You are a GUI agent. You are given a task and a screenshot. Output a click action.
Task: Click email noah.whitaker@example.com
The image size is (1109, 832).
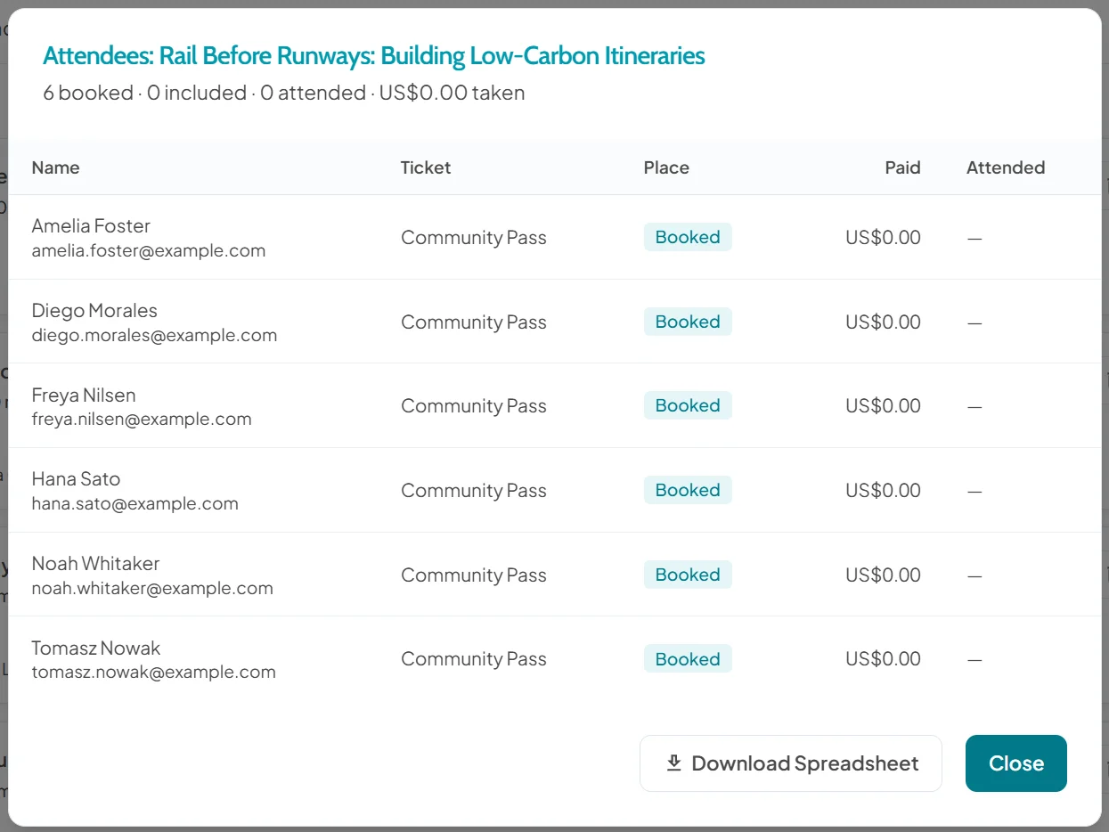click(x=152, y=589)
